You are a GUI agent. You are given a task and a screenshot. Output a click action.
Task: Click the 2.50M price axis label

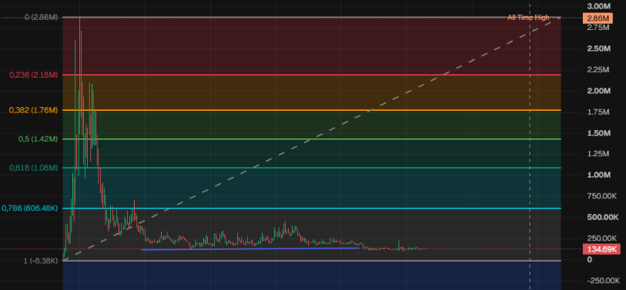pos(599,48)
